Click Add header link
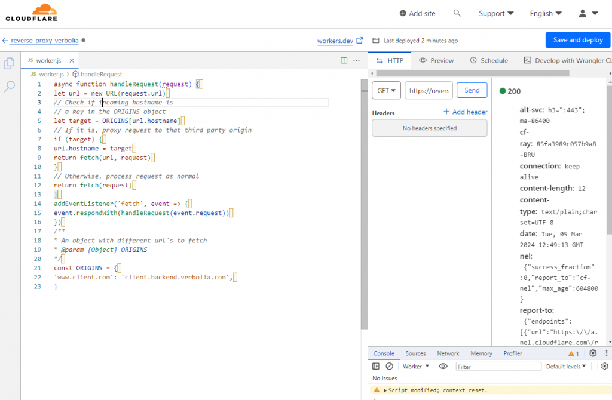612x400 pixels. 465,112
